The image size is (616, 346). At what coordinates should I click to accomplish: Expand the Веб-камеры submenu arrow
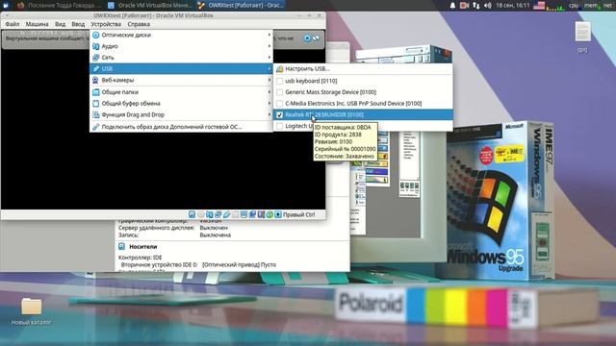269,80
